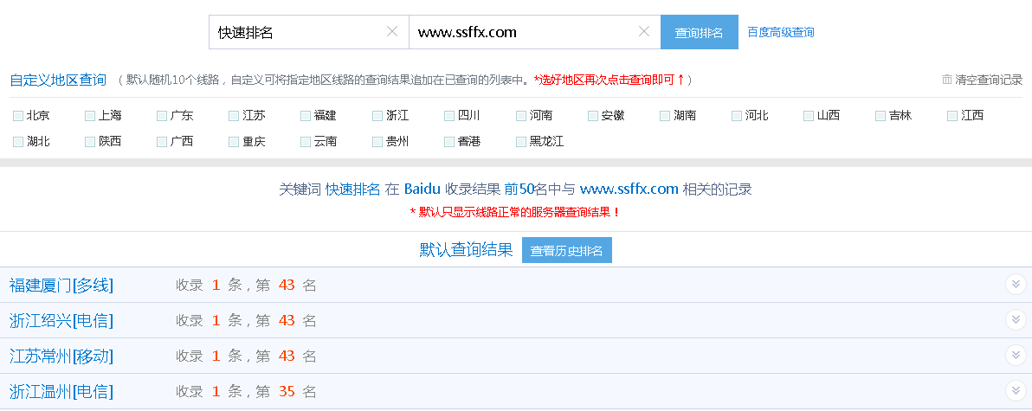Tick the 上海 region checkbox
Image resolution: width=1032 pixels, height=411 pixels.
(x=90, y=117)
